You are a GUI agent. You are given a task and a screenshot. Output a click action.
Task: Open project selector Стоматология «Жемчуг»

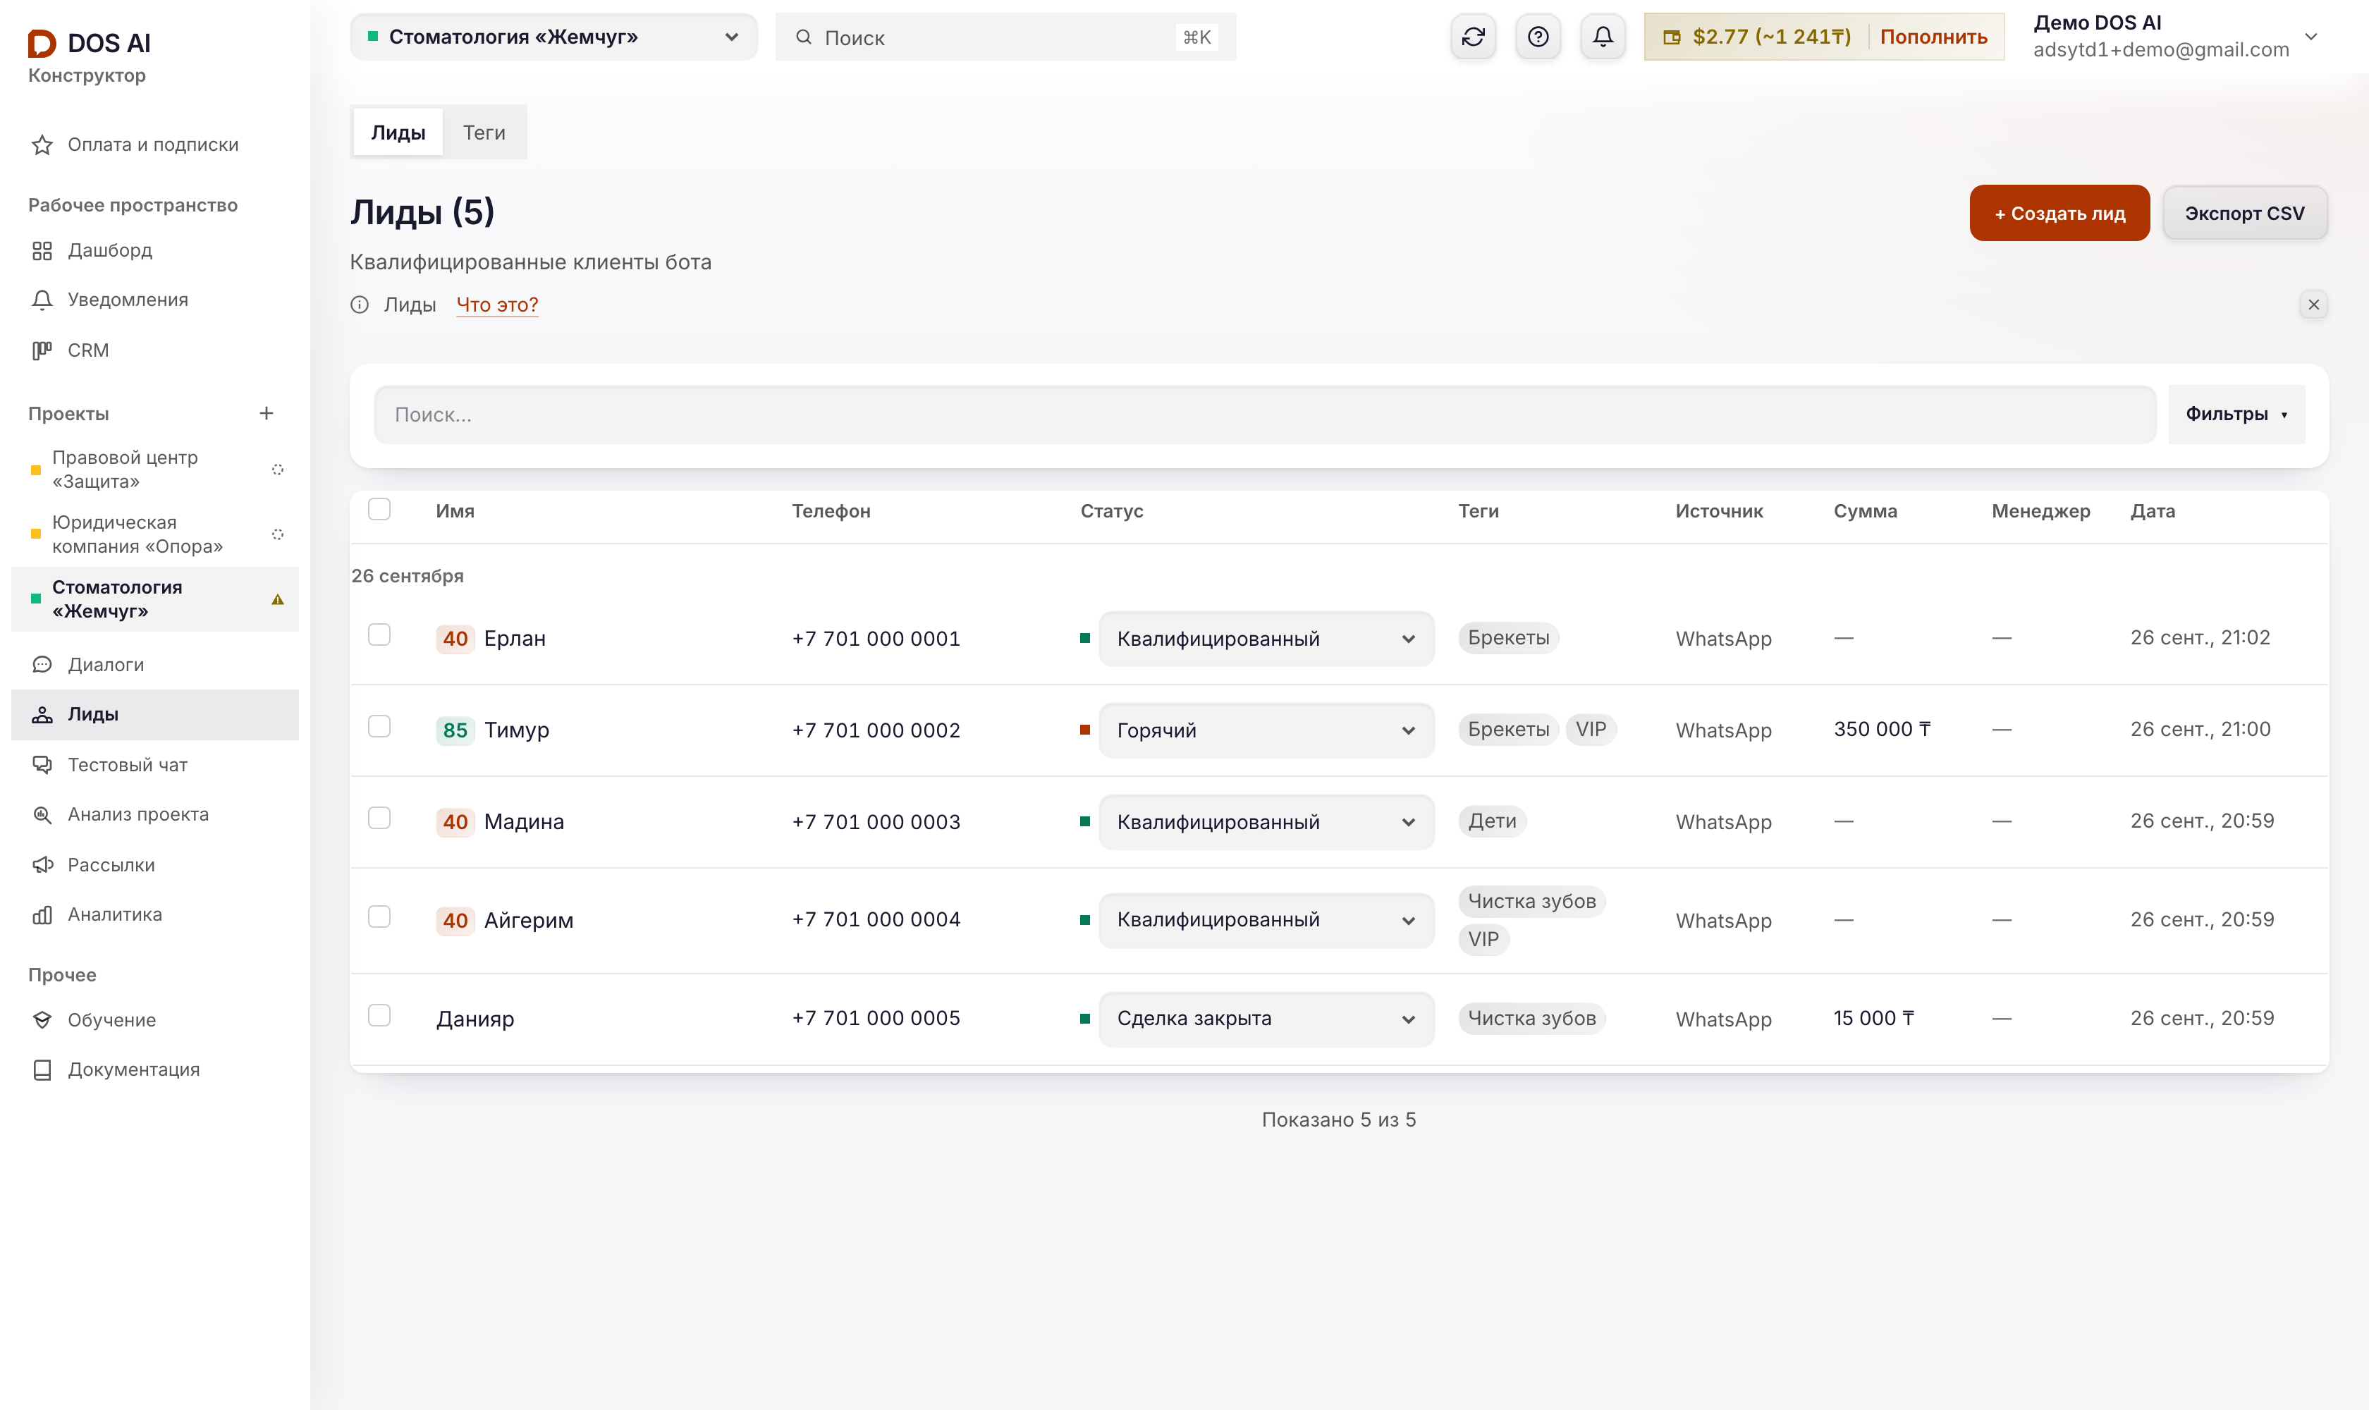[x=553, y=37]
